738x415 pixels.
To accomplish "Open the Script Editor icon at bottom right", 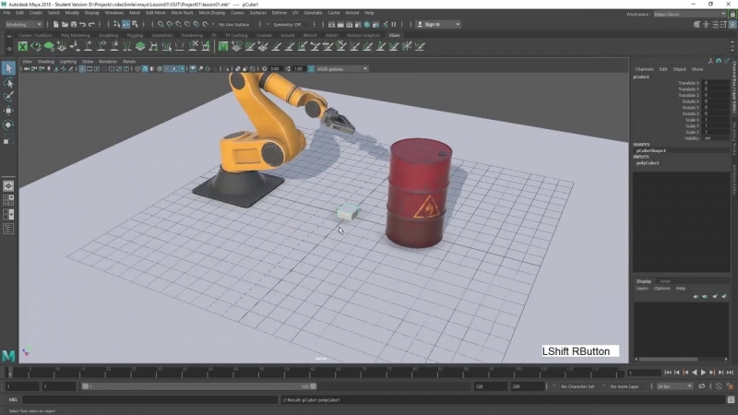I will click(731, 400).
